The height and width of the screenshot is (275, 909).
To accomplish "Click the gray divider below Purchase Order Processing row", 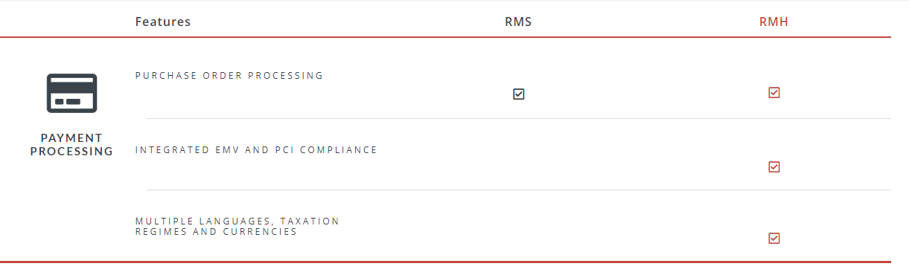I will 519,118.
